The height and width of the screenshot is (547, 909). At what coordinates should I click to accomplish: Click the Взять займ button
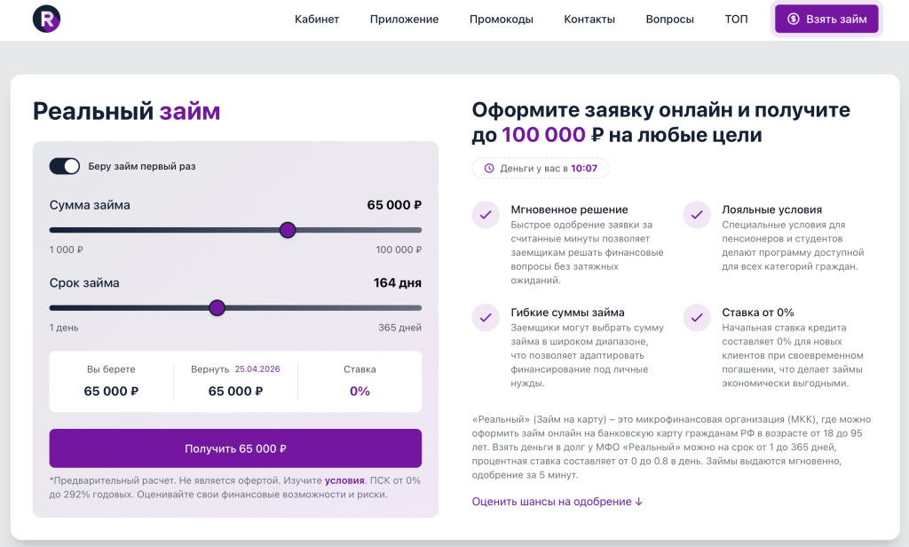(x=826, y=18)
